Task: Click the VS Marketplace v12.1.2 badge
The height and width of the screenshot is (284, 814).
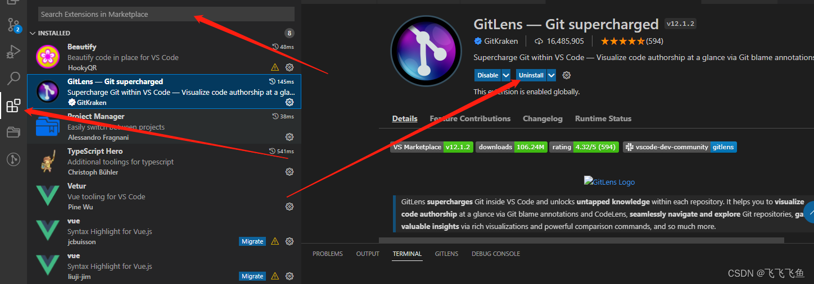Action: point(432,147)
